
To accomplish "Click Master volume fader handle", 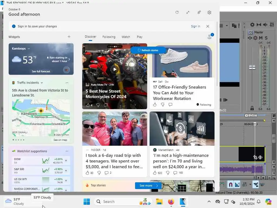I will point(252,67).
